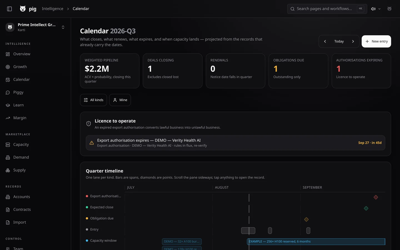Expand the Prime Intellect organisation switcher
Viewport: 400px width, 250px height.
point(63,27)
